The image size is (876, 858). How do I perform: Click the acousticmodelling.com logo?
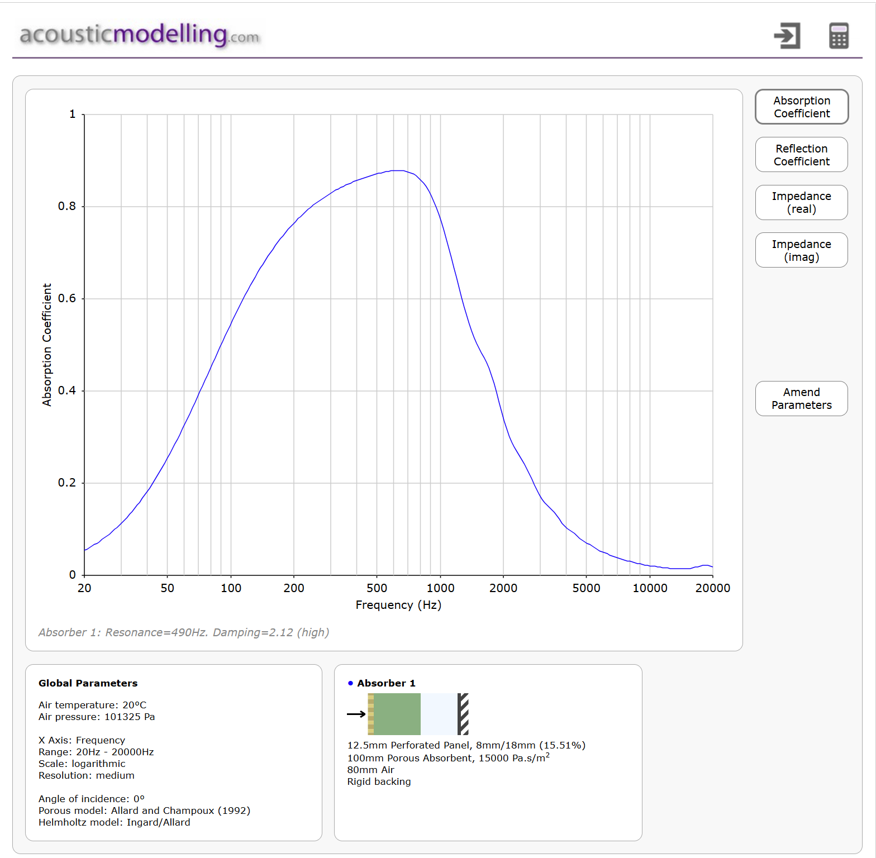coord(140,35)
